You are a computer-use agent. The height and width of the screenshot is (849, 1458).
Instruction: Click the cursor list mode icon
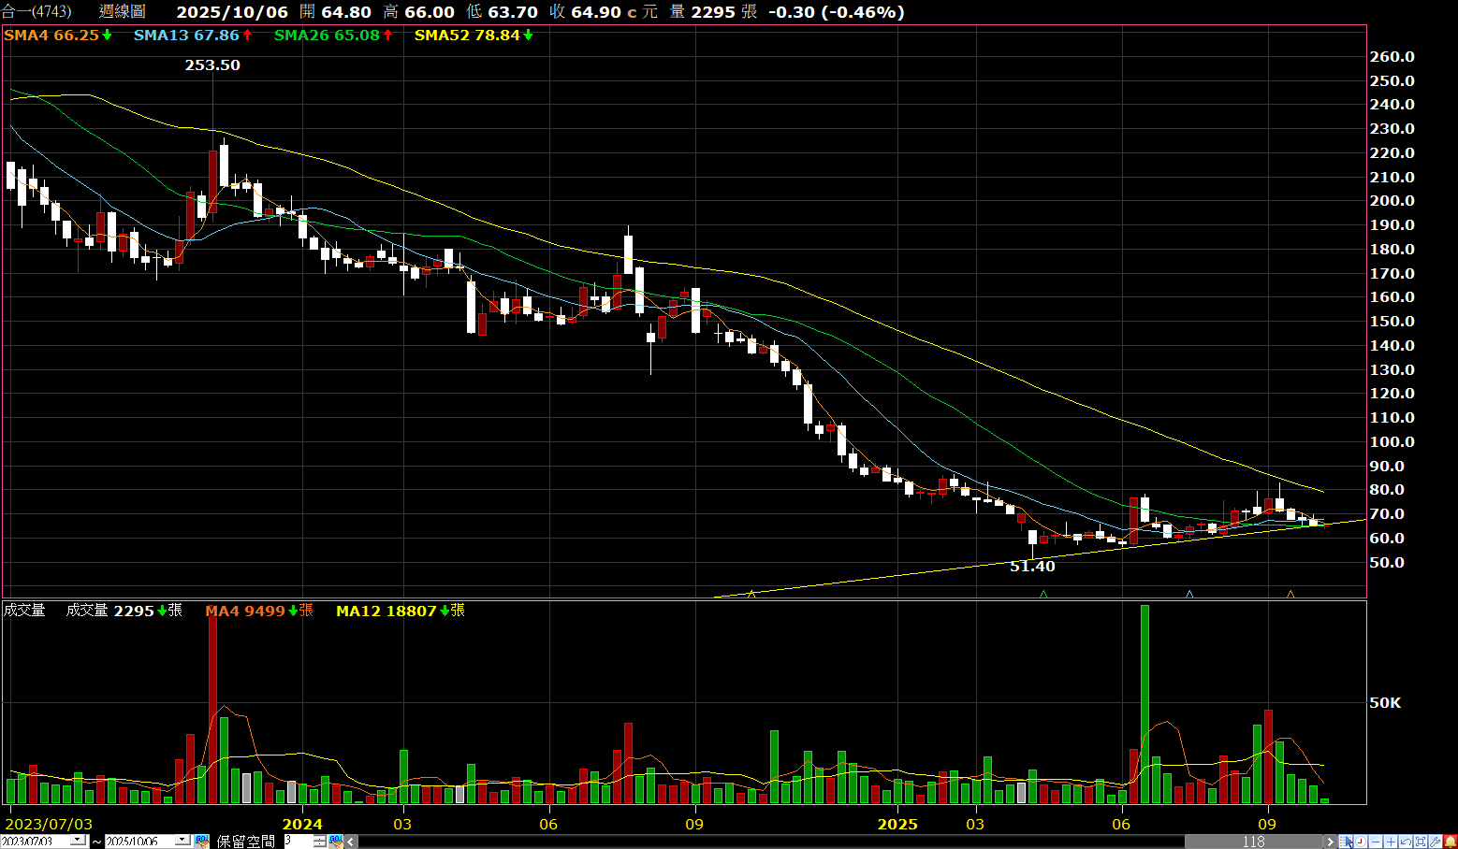1346,842
